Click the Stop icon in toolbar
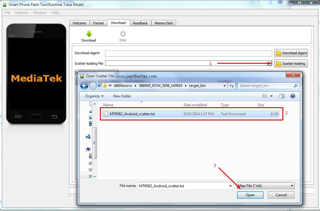The image size is (320, 211). click(x=123, y=34)
